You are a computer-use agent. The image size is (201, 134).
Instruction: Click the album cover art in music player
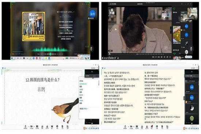point(34,26)
